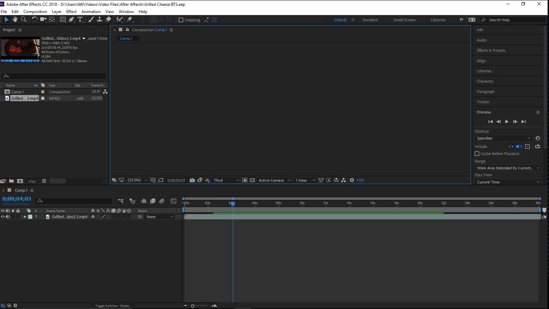Select the Brush tool
549x309 pixels.
pos(91,20)
